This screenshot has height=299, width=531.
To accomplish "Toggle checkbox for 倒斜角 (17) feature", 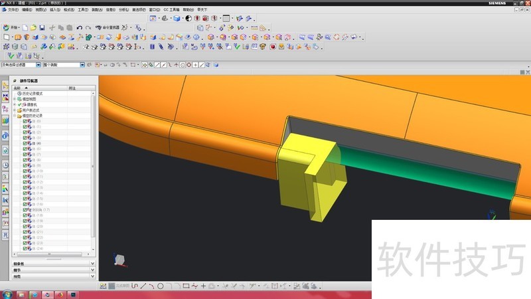I will pos(25,209).
